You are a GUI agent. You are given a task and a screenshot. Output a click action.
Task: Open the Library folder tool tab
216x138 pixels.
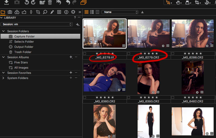pyautogui.click(x=3, y=12)
